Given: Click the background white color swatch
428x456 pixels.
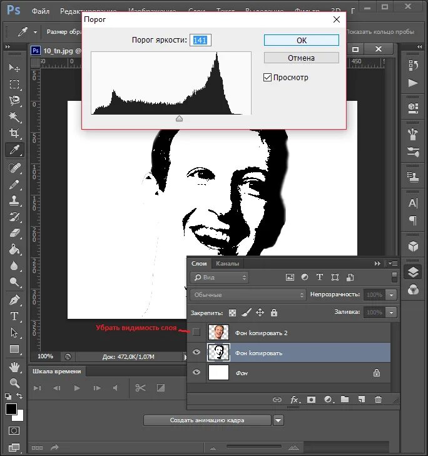Looking at the screenshot, I should [x=19, y=416].
